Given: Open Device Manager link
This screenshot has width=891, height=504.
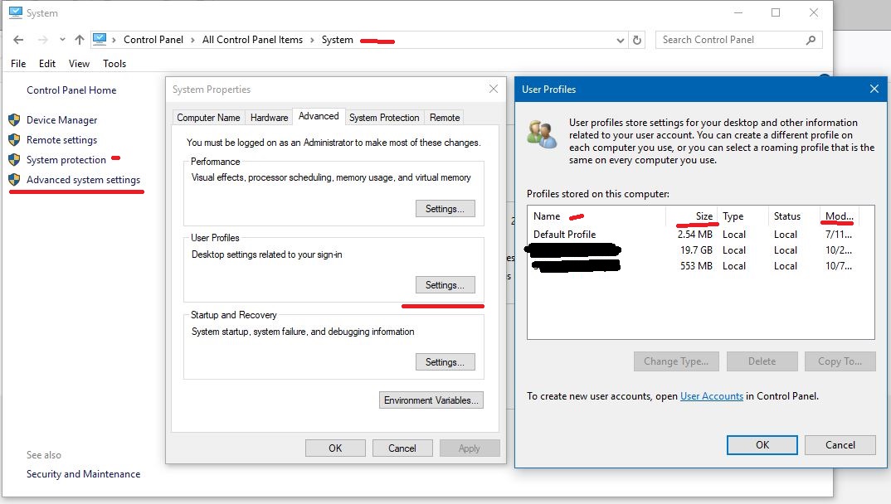Looking at the screenshot, I should click(x=62, y=119).
